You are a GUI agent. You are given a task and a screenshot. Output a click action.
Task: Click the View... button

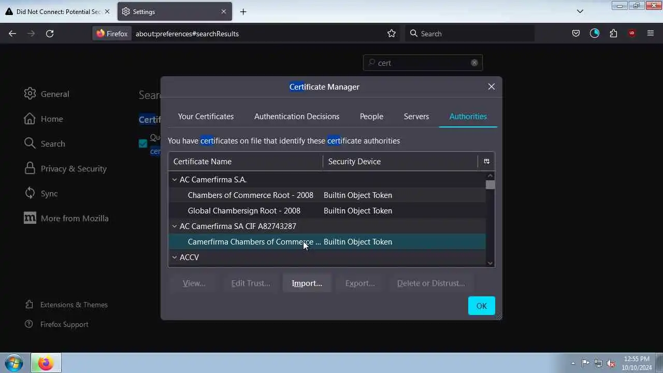pyautogui.click(x=194, y=283)
